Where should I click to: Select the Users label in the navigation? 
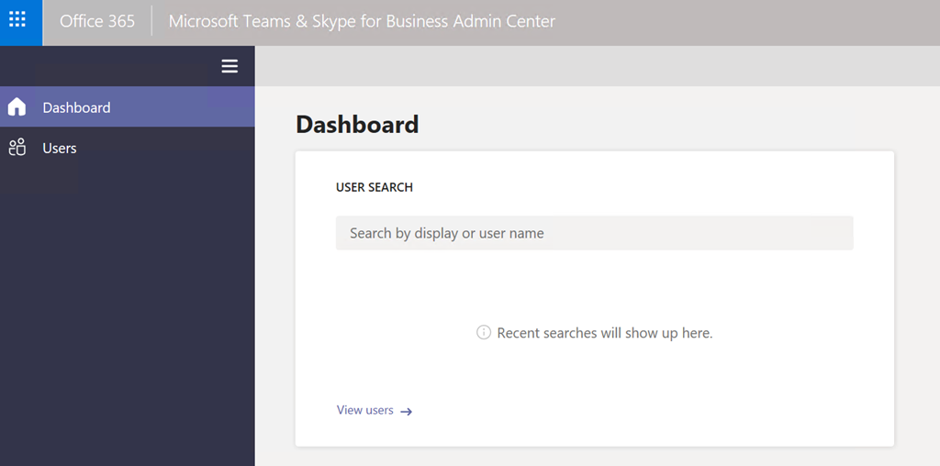(x=60, y=148)
